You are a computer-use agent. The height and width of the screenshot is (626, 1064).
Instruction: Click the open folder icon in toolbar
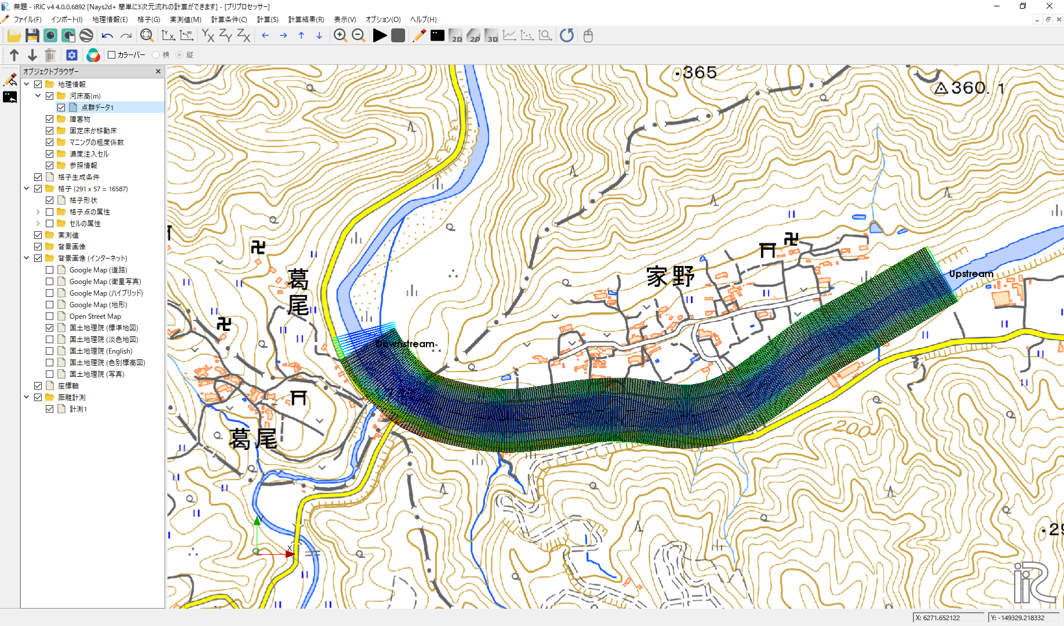(x=14, y=36)
